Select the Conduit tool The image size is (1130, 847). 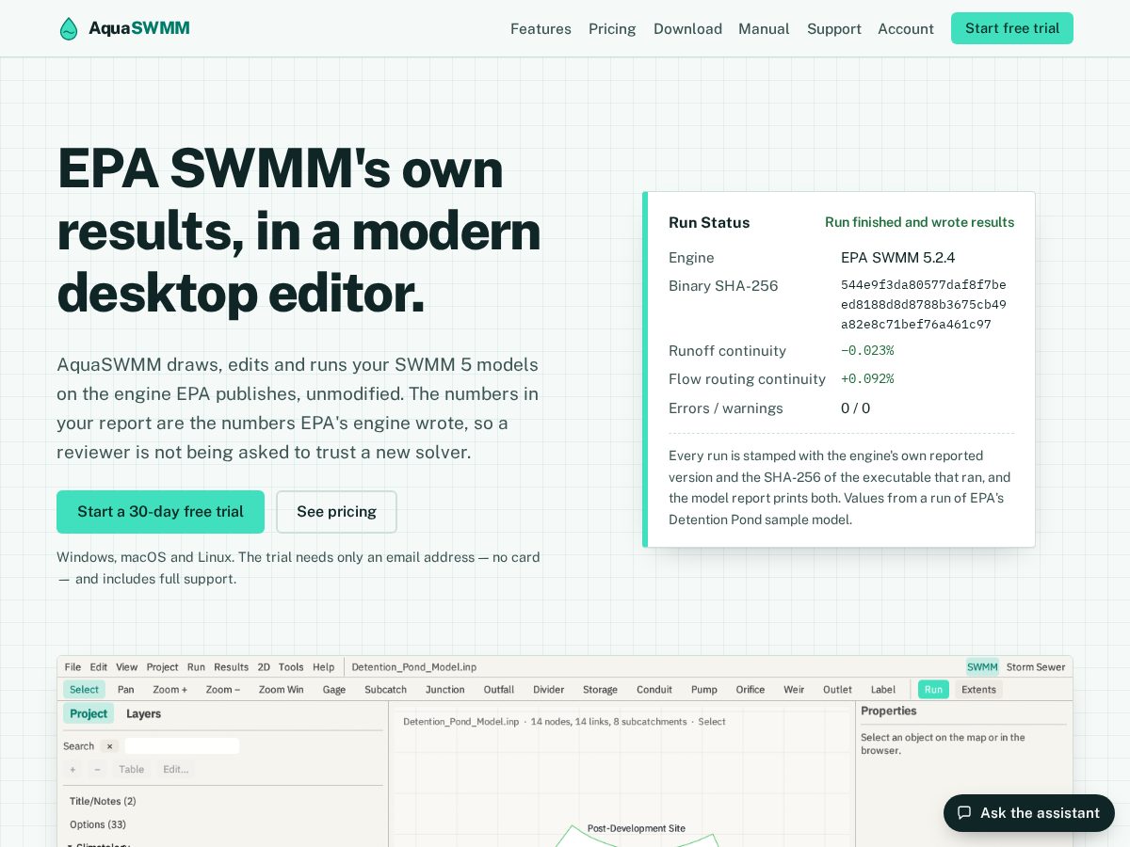point(654,690)
